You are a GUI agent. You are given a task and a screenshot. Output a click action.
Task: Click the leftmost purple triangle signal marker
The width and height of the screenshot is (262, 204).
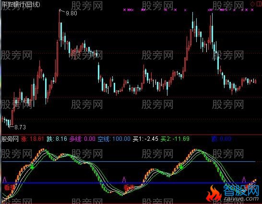click(4, 180)
